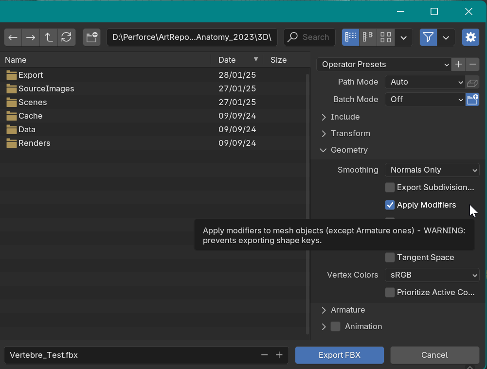Open display settings dropdown arrow
The width and height of the screenshot is (487, 369).
tap(404, 37)
